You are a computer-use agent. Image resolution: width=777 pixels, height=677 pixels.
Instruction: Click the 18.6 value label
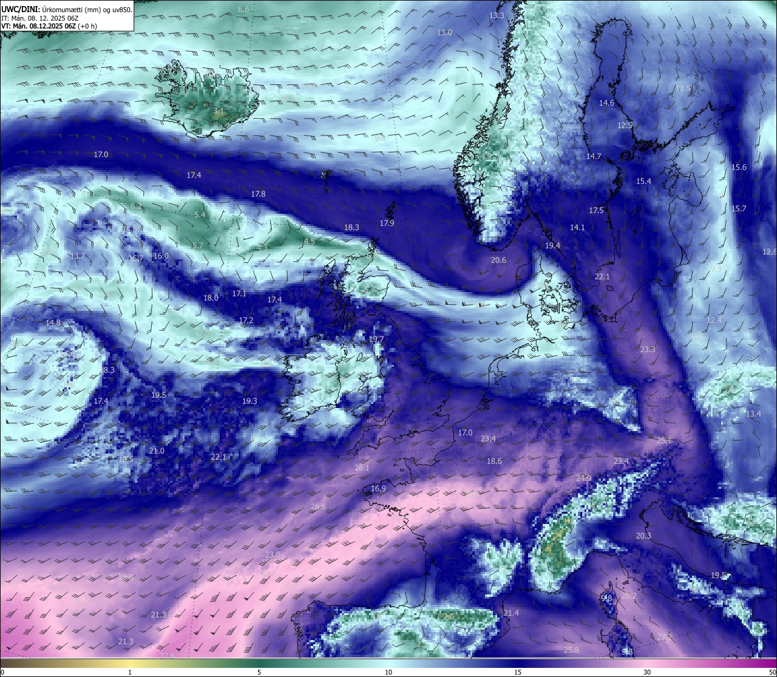coord(494,461)
